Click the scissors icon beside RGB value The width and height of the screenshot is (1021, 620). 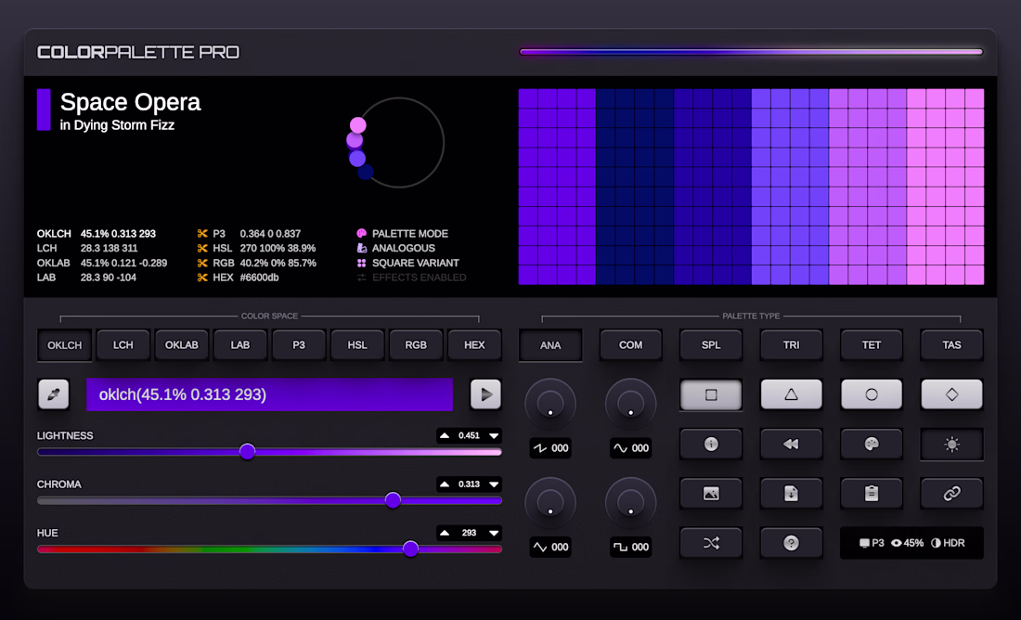(202, 263)
